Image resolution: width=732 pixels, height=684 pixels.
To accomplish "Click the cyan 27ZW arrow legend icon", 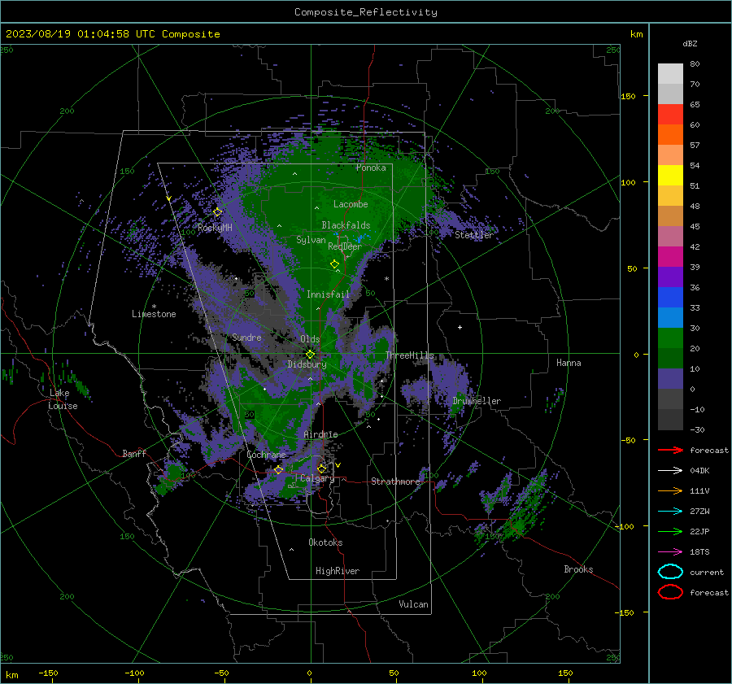I will pos(670,512).
